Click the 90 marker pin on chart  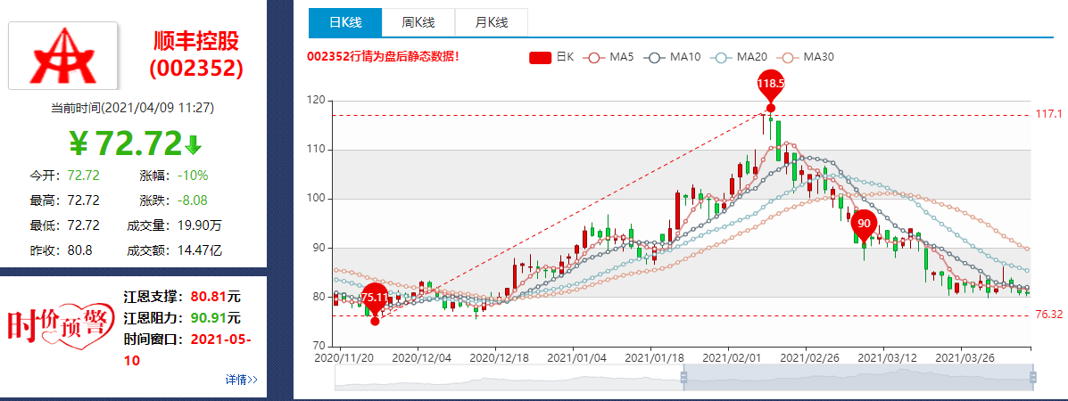pos(864,225)
